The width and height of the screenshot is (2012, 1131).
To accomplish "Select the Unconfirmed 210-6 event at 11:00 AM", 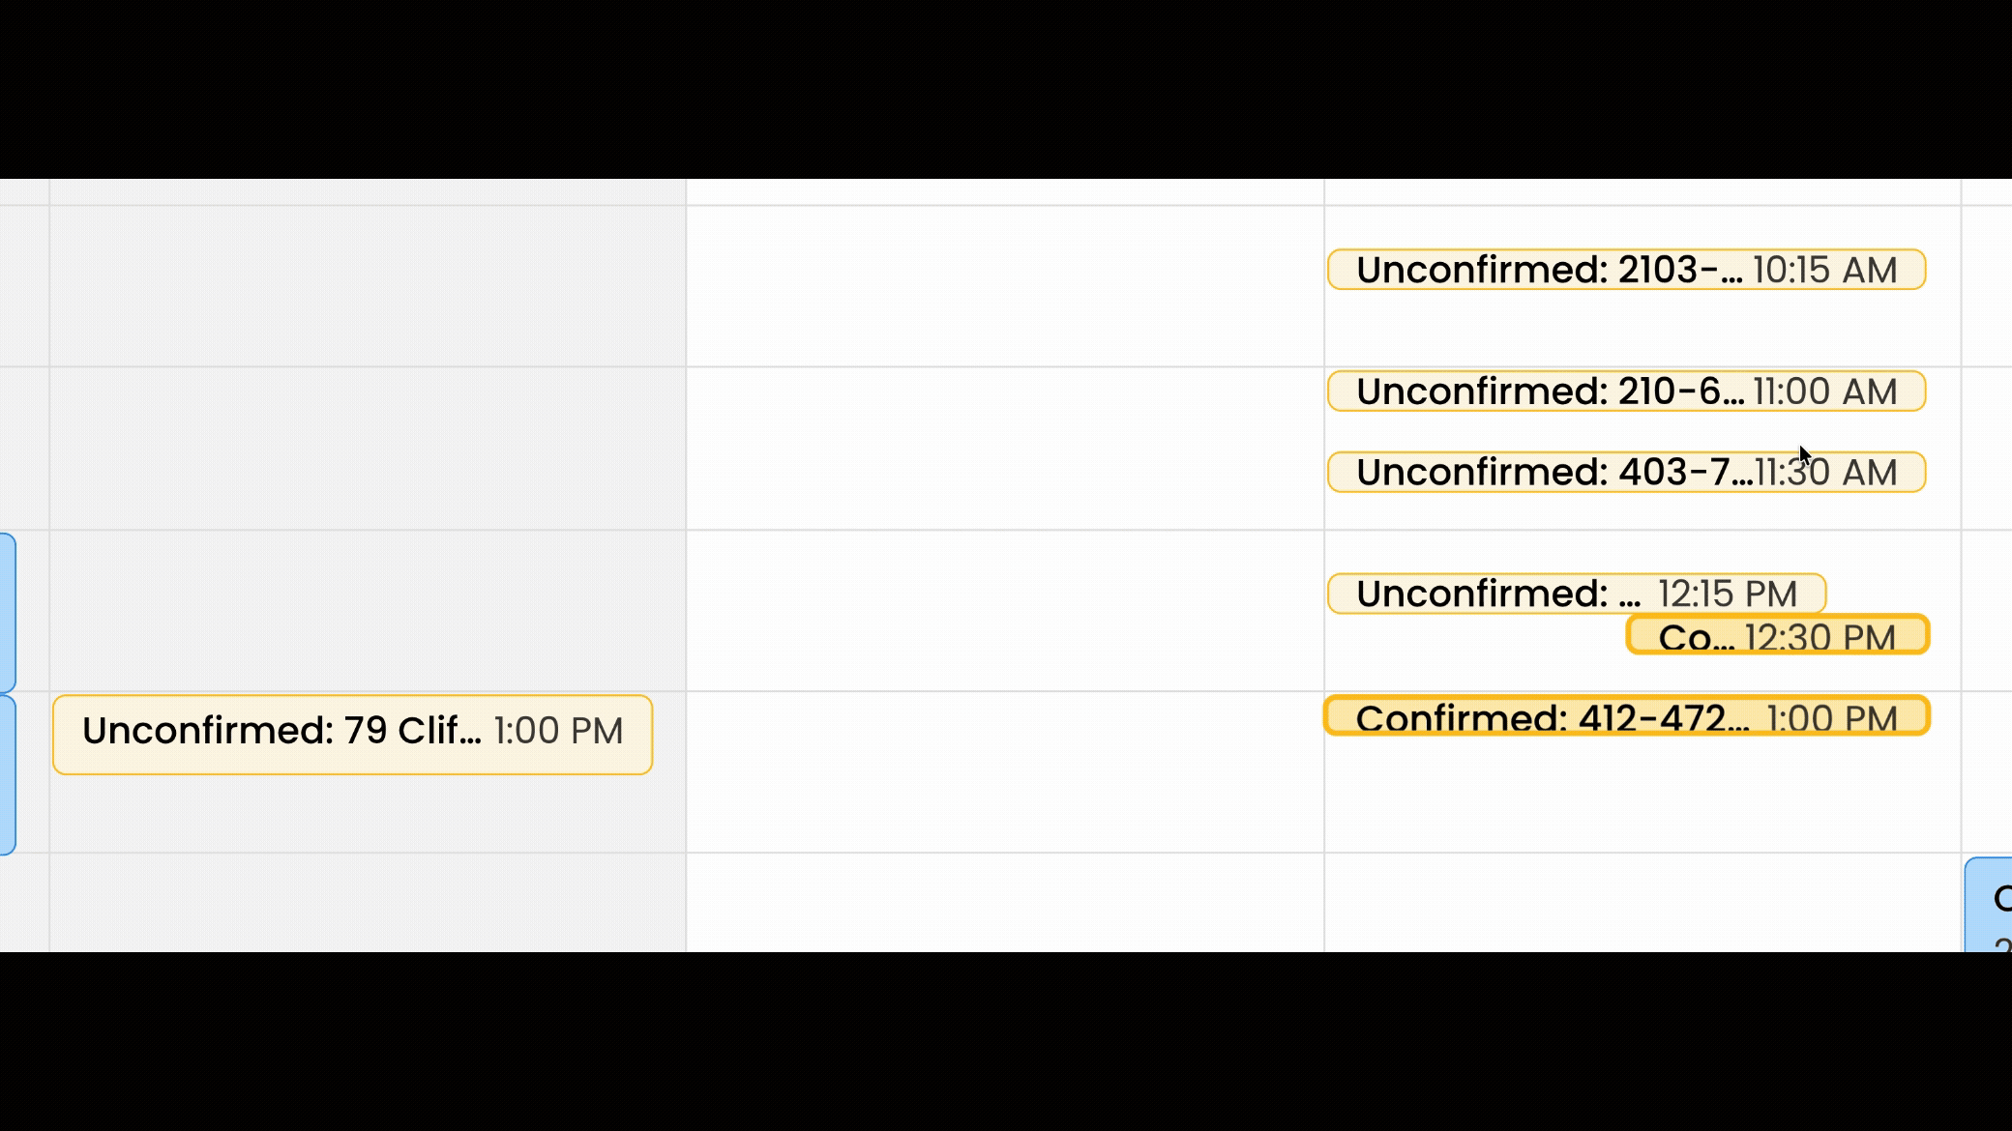I will pyautogui.click(x=1625, y=391).
